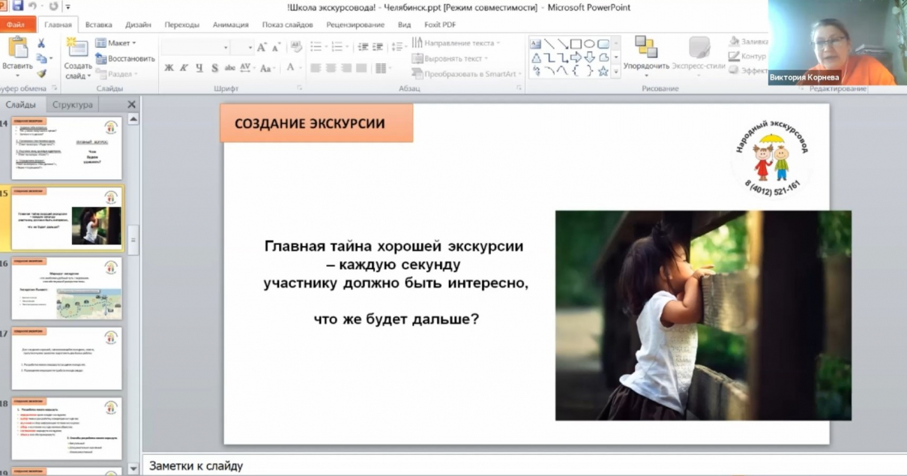The height and width of the screenshot is (476, 907).
Task: Open the Раздел section dropdown
Action: point(116,74)
